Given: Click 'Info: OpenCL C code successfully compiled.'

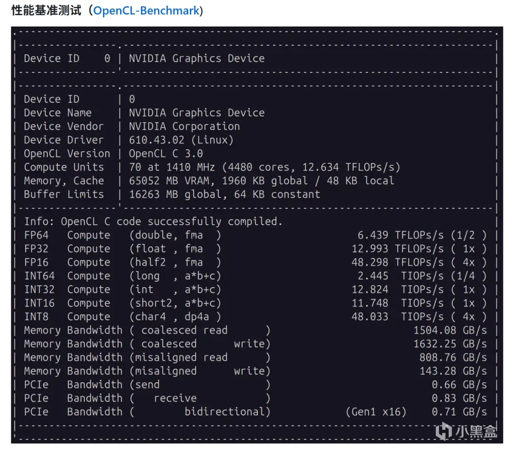Looking at the screenshot, I should tap(153, 222).
